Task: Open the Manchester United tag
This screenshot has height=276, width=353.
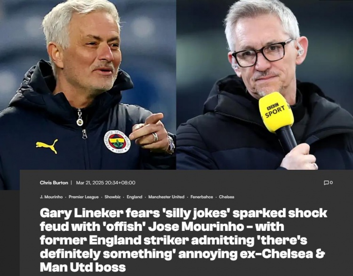Action: pos(166,197)
